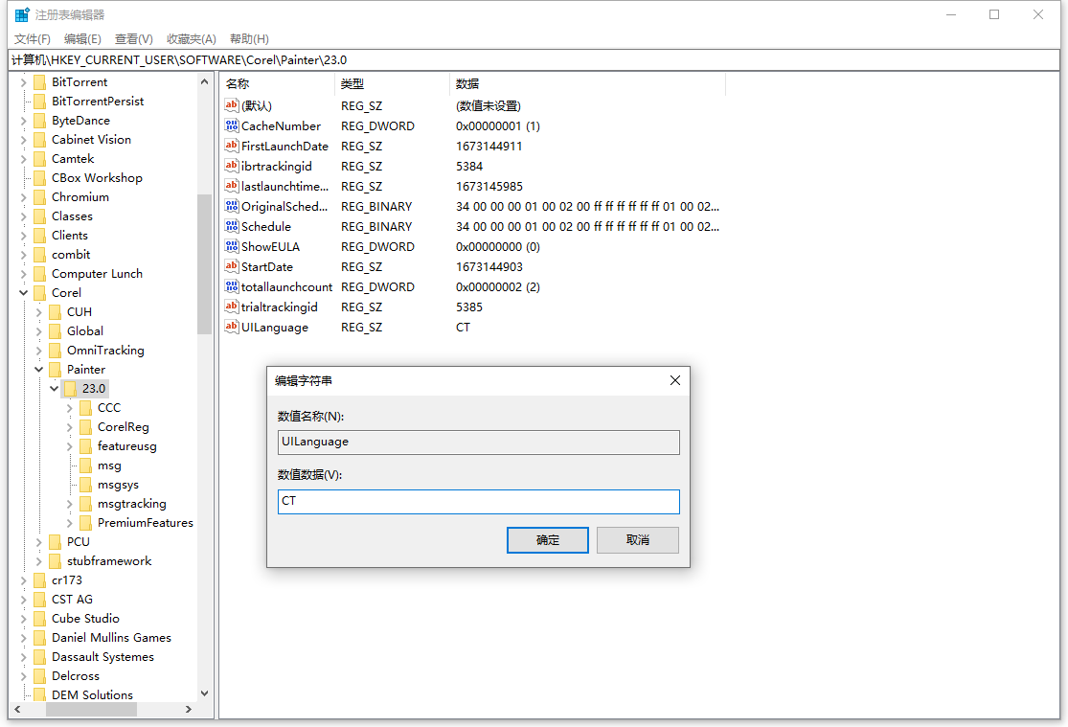
Task: Collapse the Painter tree node
Action: click(x=39, y=370)
